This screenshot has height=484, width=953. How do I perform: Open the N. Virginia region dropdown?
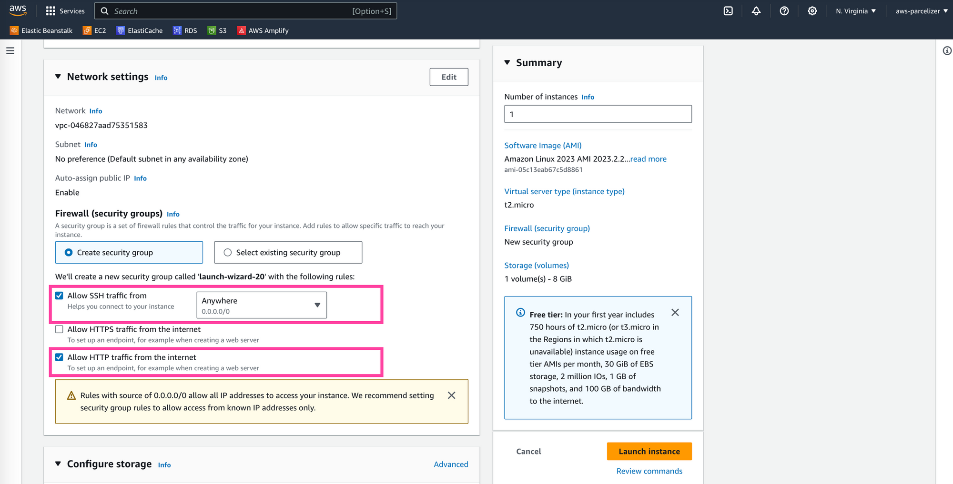[x=855, y=10]
